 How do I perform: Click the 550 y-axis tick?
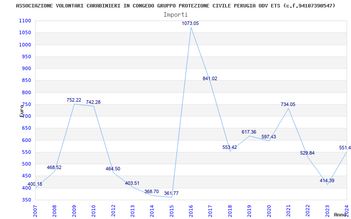coord(26,152)
